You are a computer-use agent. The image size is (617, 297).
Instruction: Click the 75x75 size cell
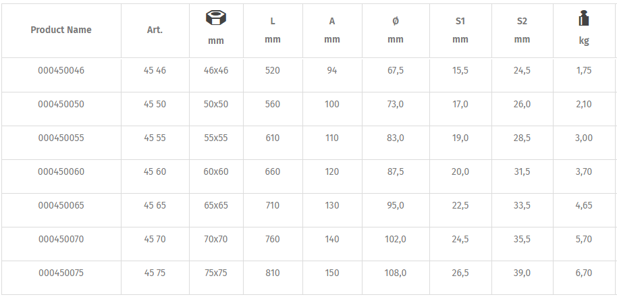pyautogui.click(x=215, y=273)
